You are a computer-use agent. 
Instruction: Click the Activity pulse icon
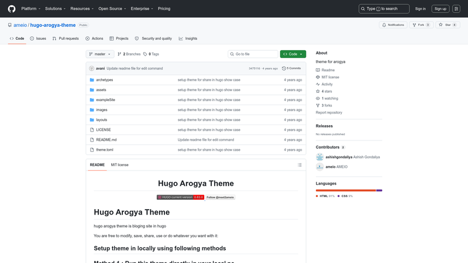[x=318, y=84]
